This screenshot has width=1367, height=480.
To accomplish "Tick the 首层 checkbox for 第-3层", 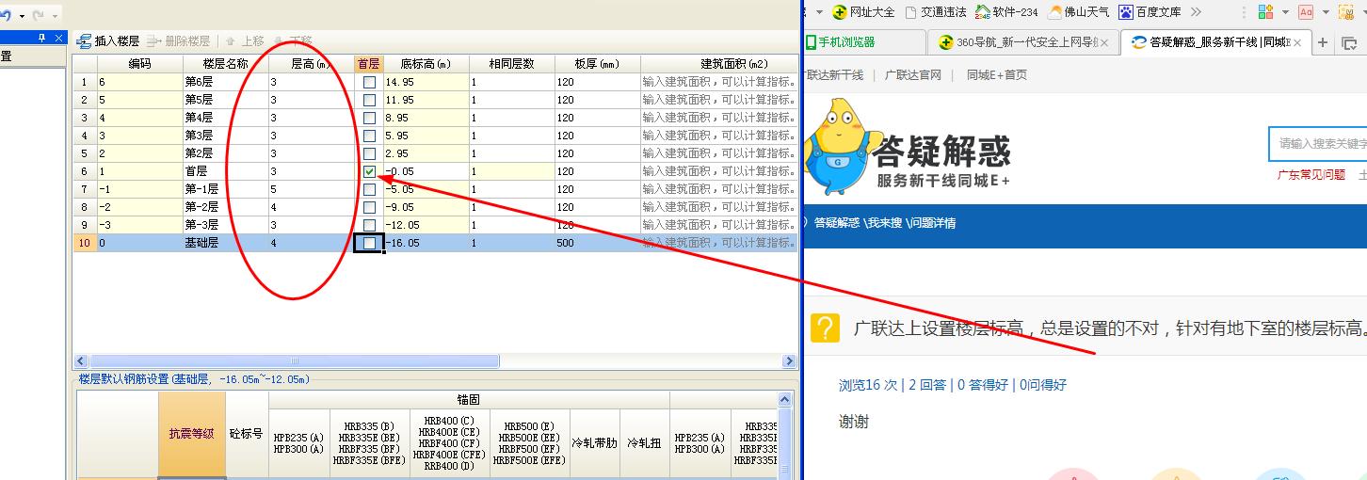I will click(x=369, y=225).
